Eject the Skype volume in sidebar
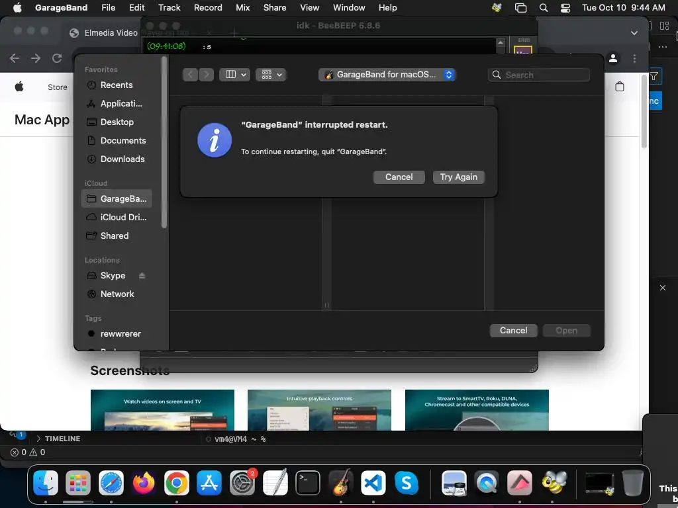This screenshot has width=678, height=508. click(142, 276)
